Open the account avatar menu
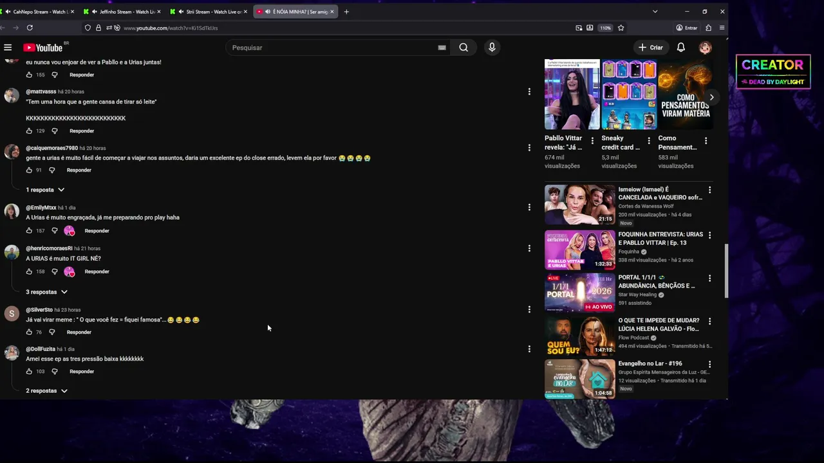Image resolution: width=824 pixels, height=463 pixels. pyautogui.click(x=706, y=48)
